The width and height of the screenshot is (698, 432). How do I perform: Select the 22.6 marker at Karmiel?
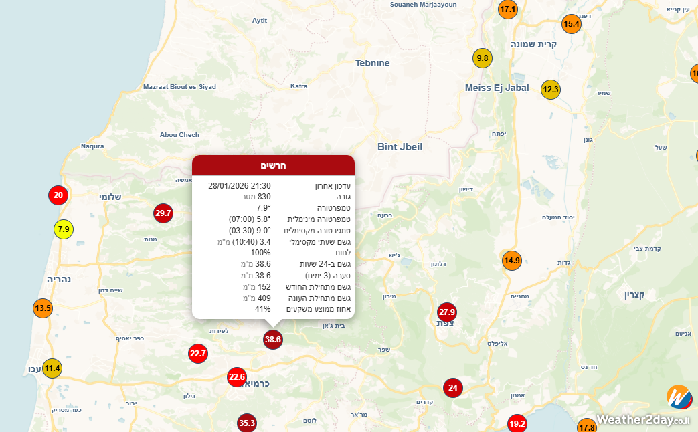point(237,377)
